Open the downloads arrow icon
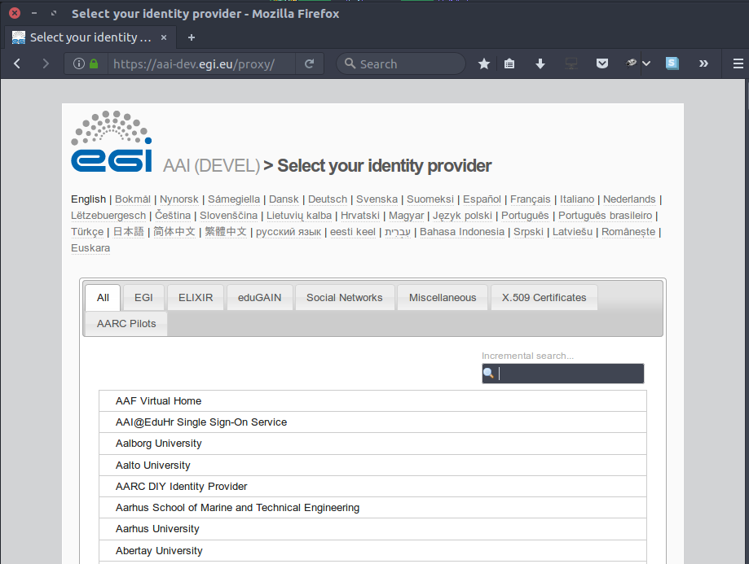The height and width of the screenshot is (564, 749). (x=540, y=63)
